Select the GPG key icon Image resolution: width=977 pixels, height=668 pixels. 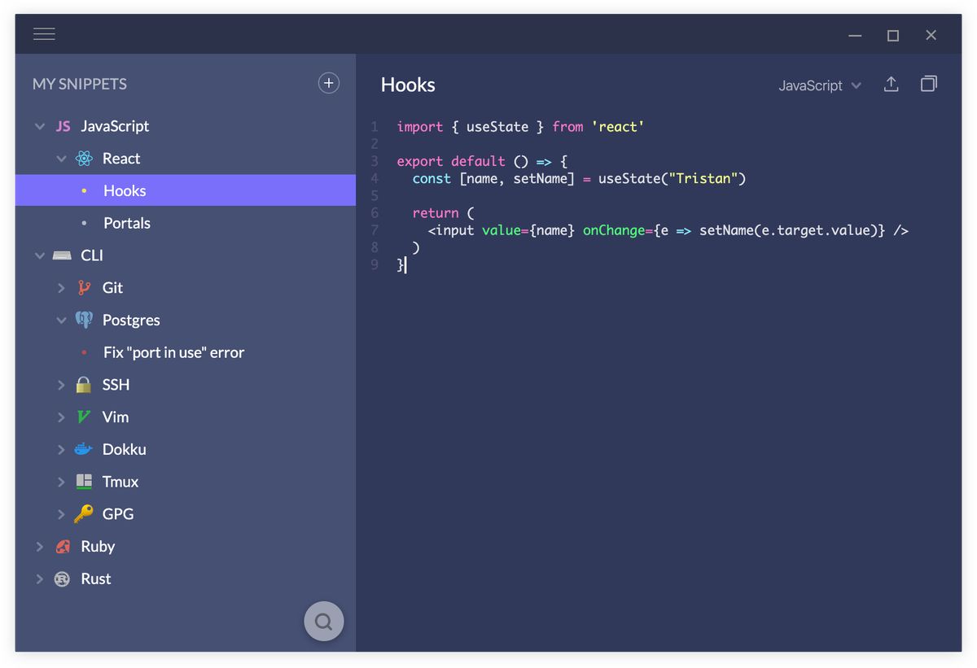click(x=85, y=514)
